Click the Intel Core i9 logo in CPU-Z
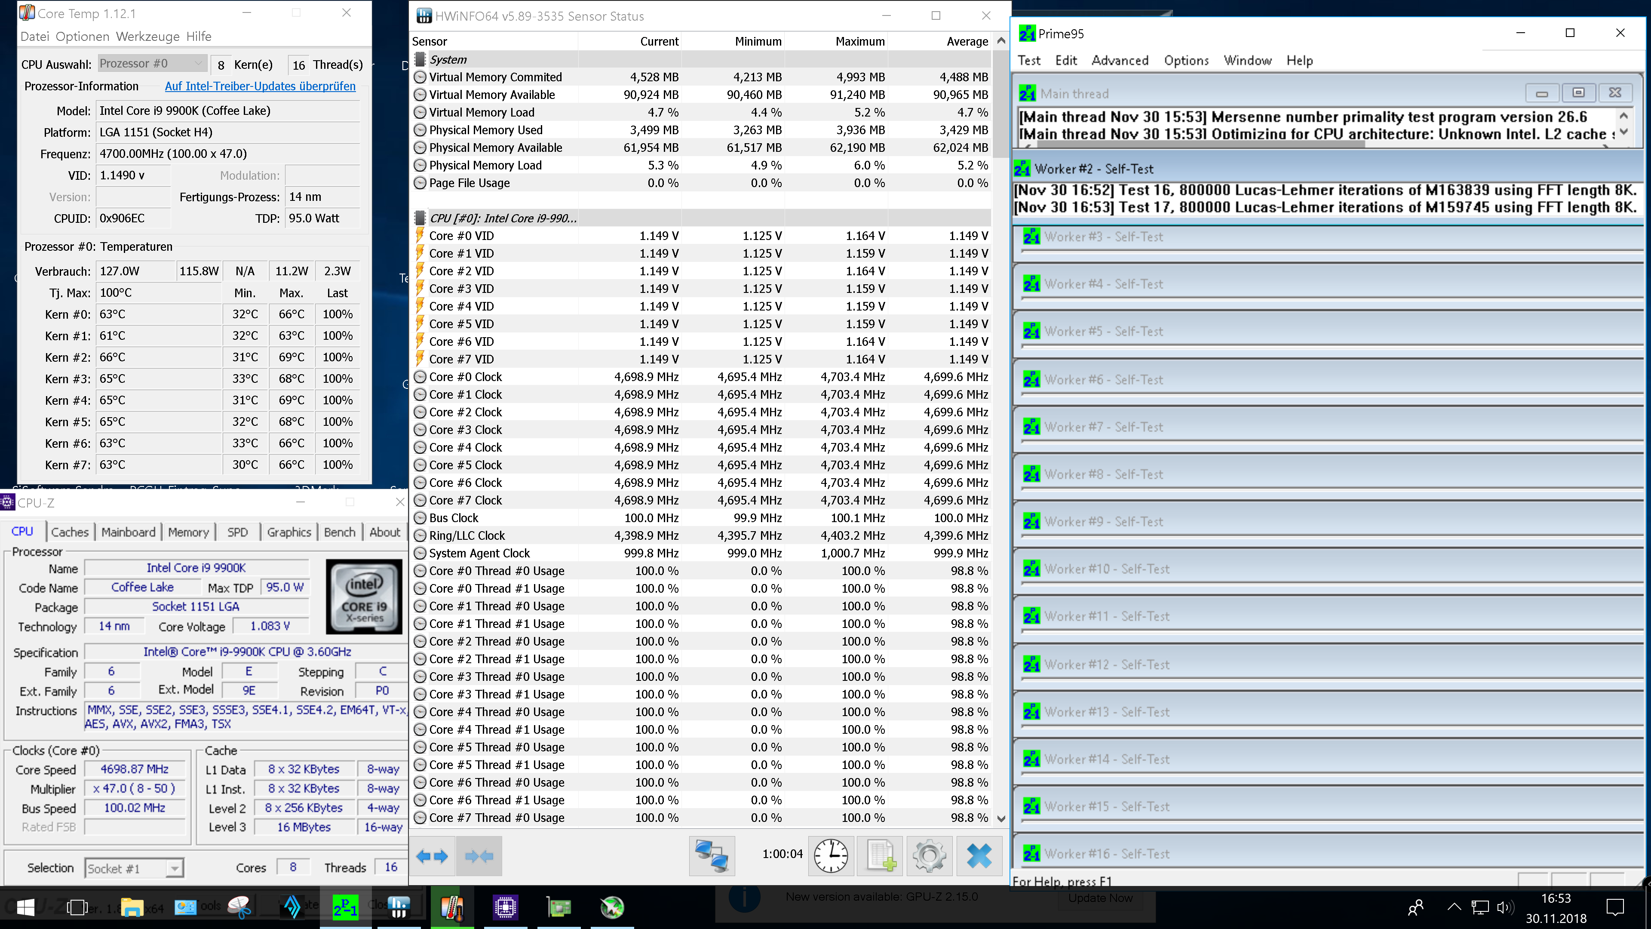This screenshot has width=1651, height=929. click(364, 596)
